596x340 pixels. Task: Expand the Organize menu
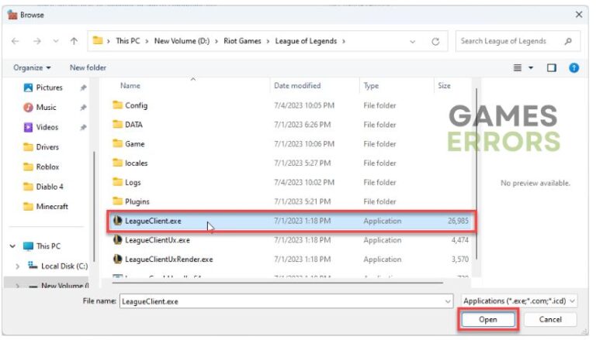(x=32, y=68)
